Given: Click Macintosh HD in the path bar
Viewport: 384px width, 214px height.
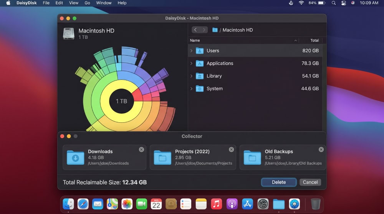Looking at the screenshot, I should [238, 30].
